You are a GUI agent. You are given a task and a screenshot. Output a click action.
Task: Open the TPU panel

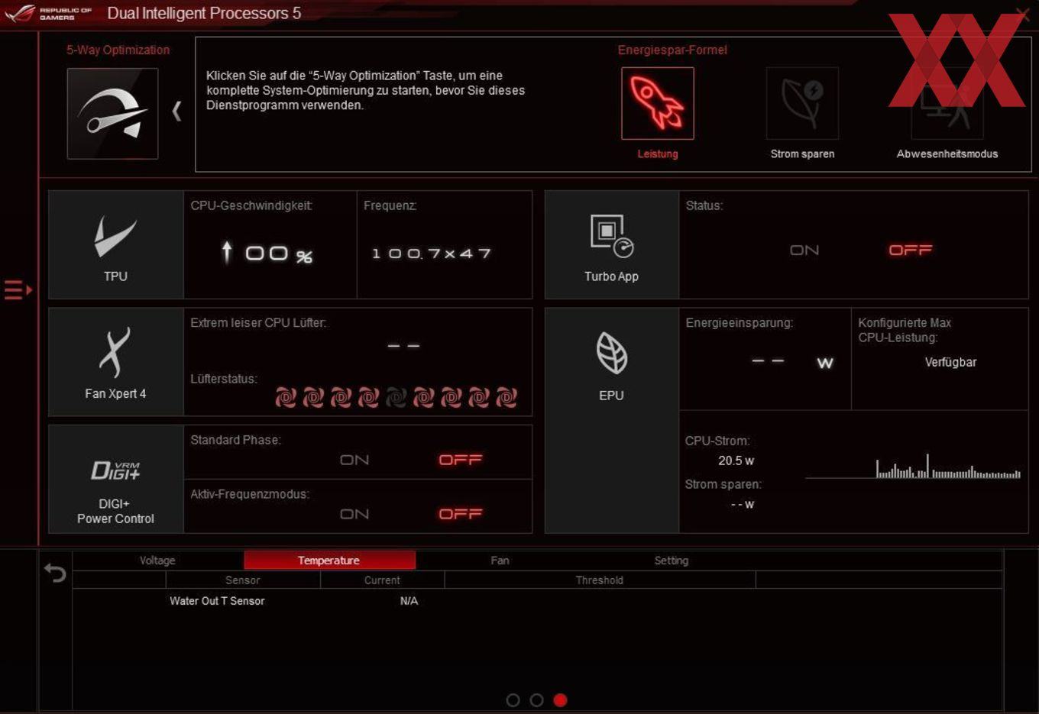click(x=115, y=244)
